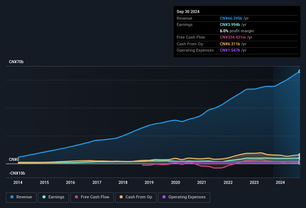Screen dimensions: 306x208
Task: Toggle the Operating Expenses legend button
Action: click(184, 197)
